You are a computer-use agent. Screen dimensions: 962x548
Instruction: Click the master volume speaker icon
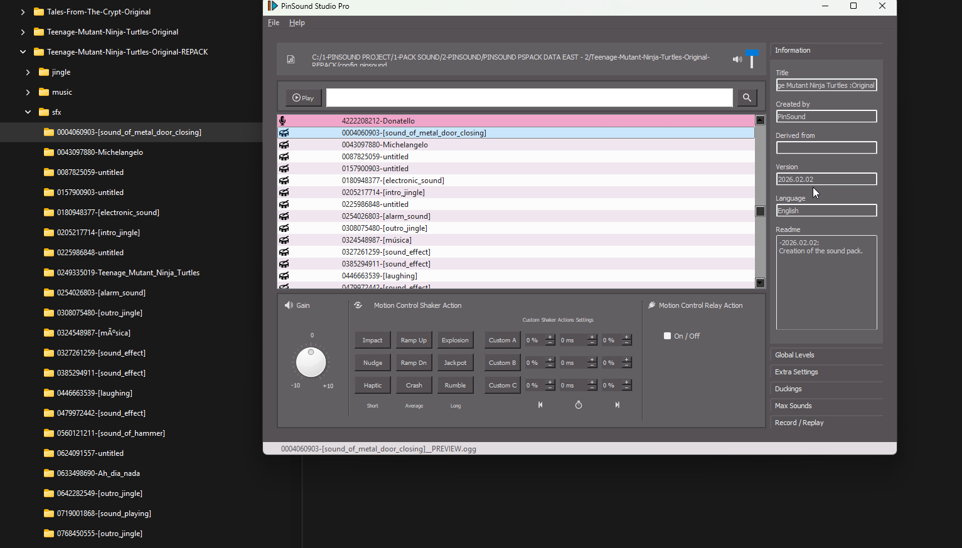pyautogui.click(x=737, y=60)
